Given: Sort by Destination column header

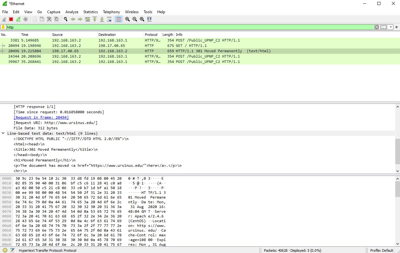Looking at the screenshot, I should [x=121, y=35].
